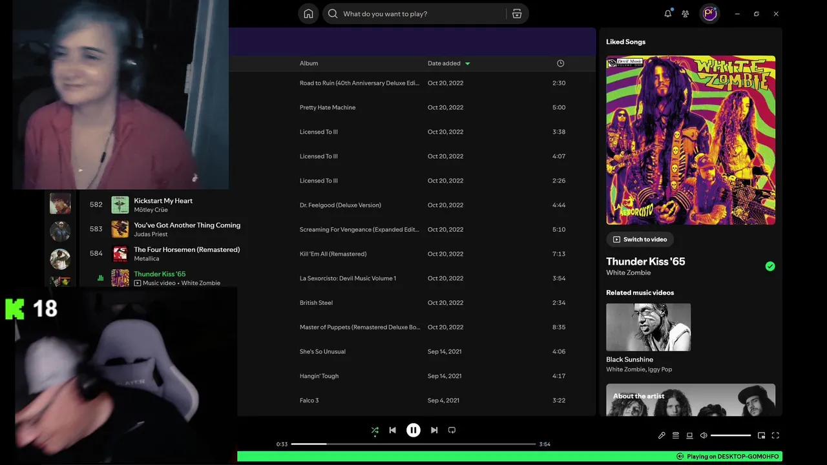Click the Date added column header text
The width and height of the screenshot is (827, 465).
point(444,63)
